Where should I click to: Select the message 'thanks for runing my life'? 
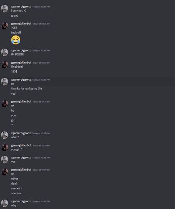click(x=27, y=88)
